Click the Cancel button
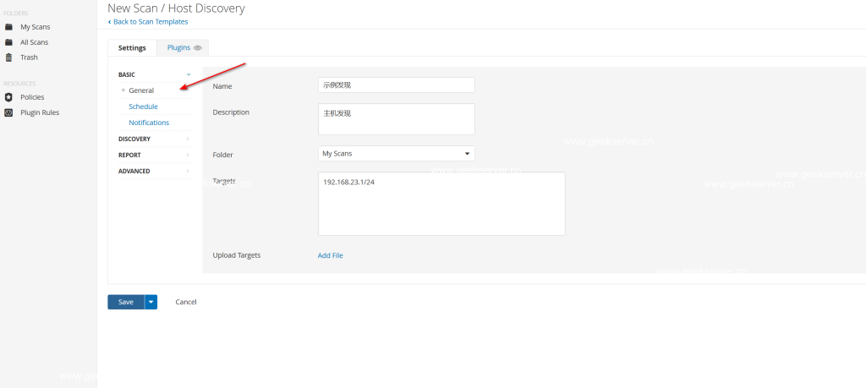The image size is (866, 388). pyautogui.click(x=186, y=302)
